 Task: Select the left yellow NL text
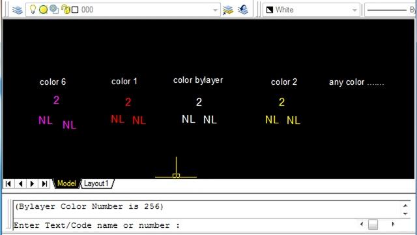point(272,120)
